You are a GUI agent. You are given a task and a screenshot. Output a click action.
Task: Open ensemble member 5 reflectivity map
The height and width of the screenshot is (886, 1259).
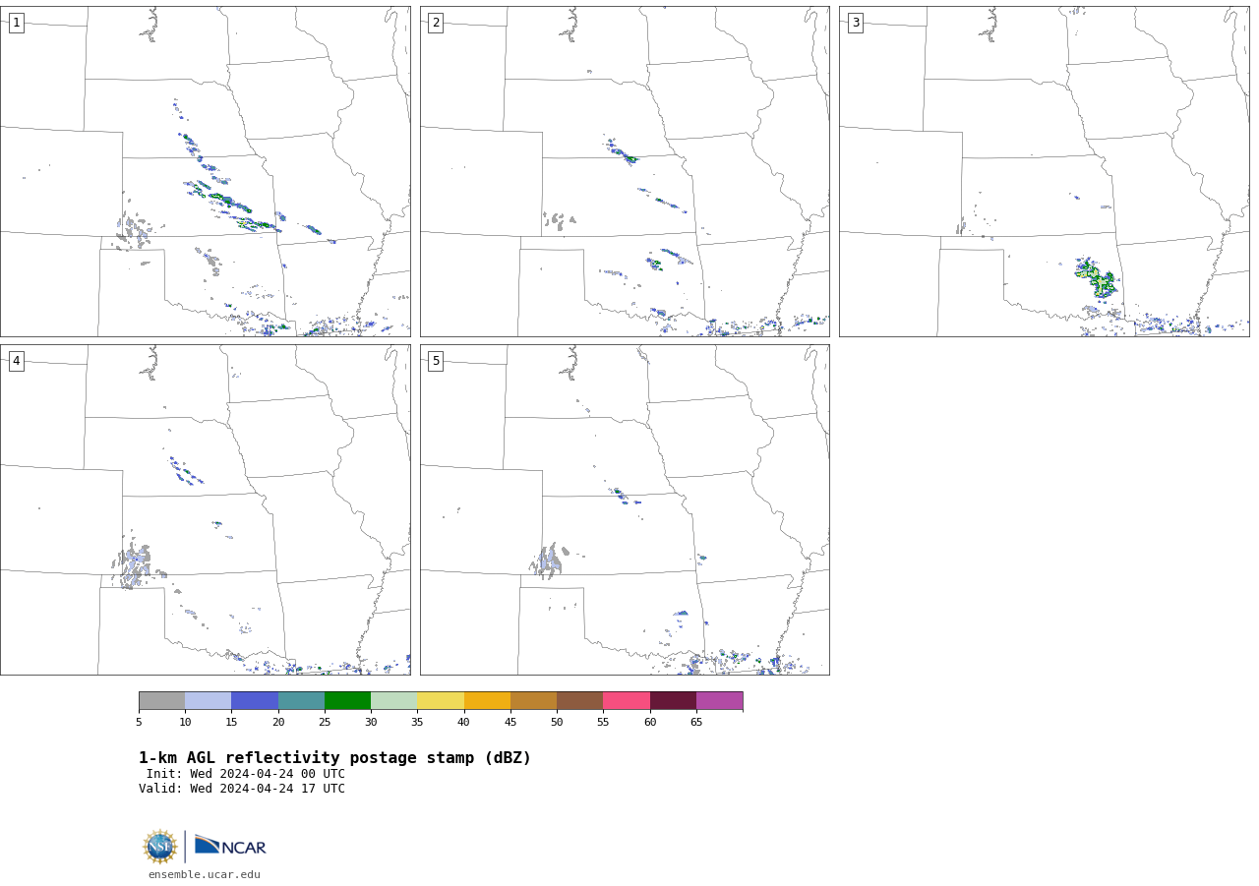click(x=625, y=509)
